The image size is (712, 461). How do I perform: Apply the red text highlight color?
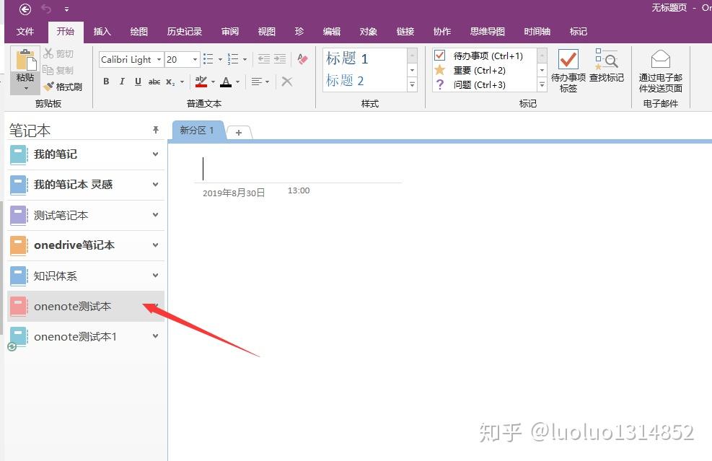click(201, 82)
